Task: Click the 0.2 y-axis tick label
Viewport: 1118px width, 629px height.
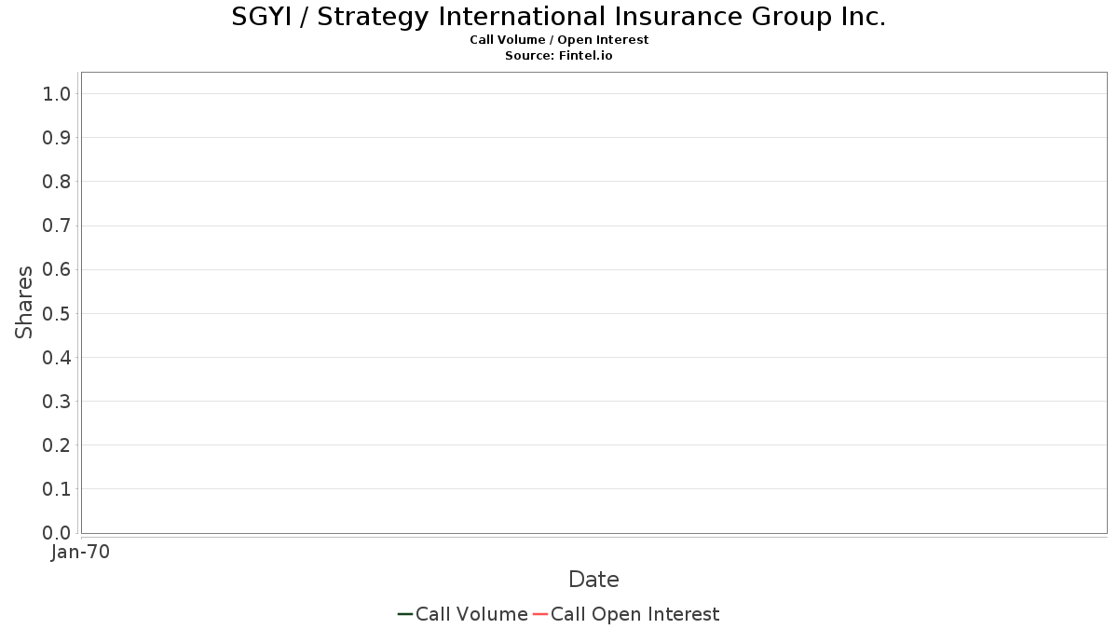Action: click(x=57, y=445)
